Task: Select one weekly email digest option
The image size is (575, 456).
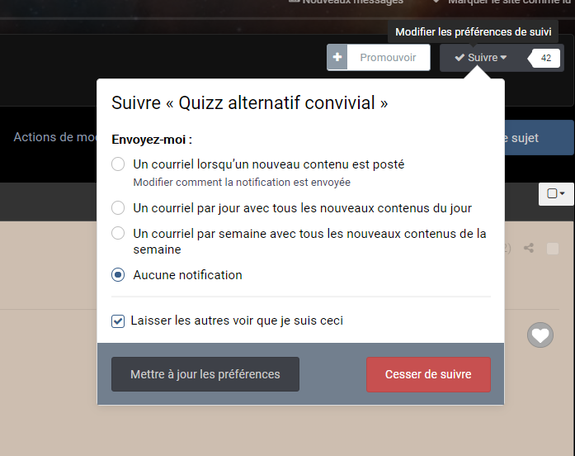Action: click(x=118, y=233)
